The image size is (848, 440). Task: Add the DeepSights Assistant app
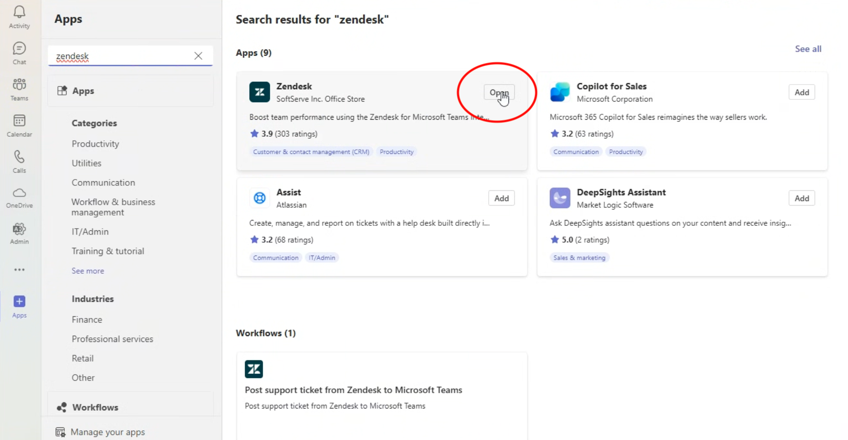[802, 198]
